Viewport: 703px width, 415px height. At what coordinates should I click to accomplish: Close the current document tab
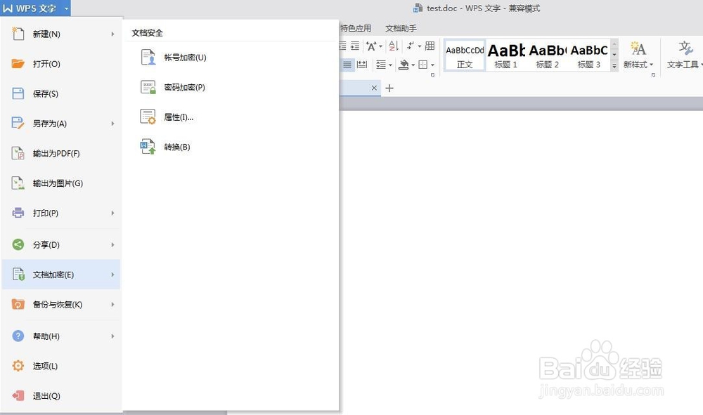374,88
